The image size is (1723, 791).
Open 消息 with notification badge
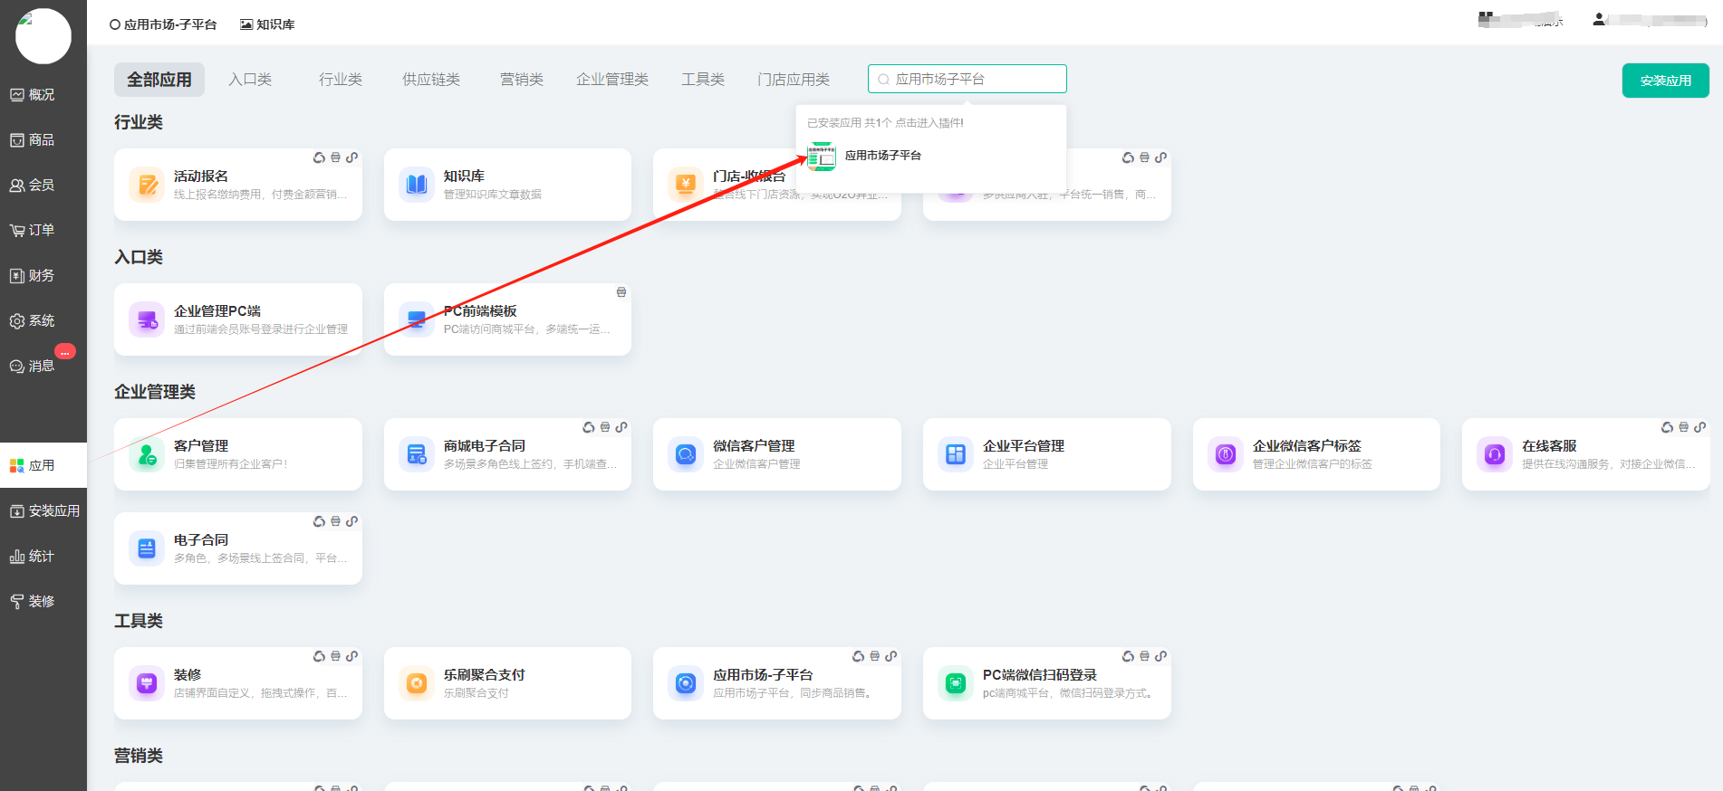click(x=42, y=366)
